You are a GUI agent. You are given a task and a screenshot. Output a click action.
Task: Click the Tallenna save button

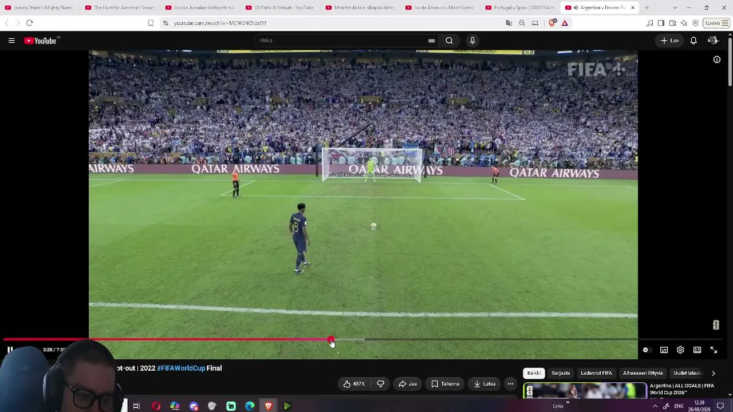tap(445, 384)
